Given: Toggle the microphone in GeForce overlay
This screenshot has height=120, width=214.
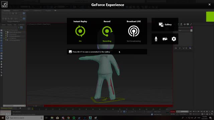Looking at the screenshot, I should click(x=156, y=39).
